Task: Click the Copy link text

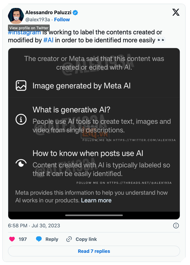Action: [86, 239]
